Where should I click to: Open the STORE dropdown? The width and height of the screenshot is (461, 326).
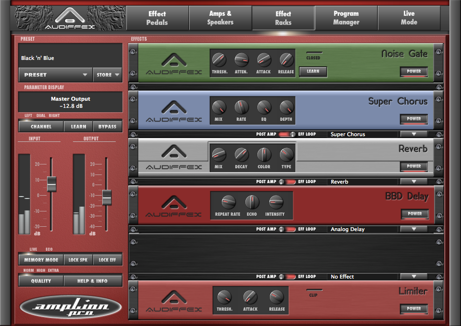coord(108,75)
